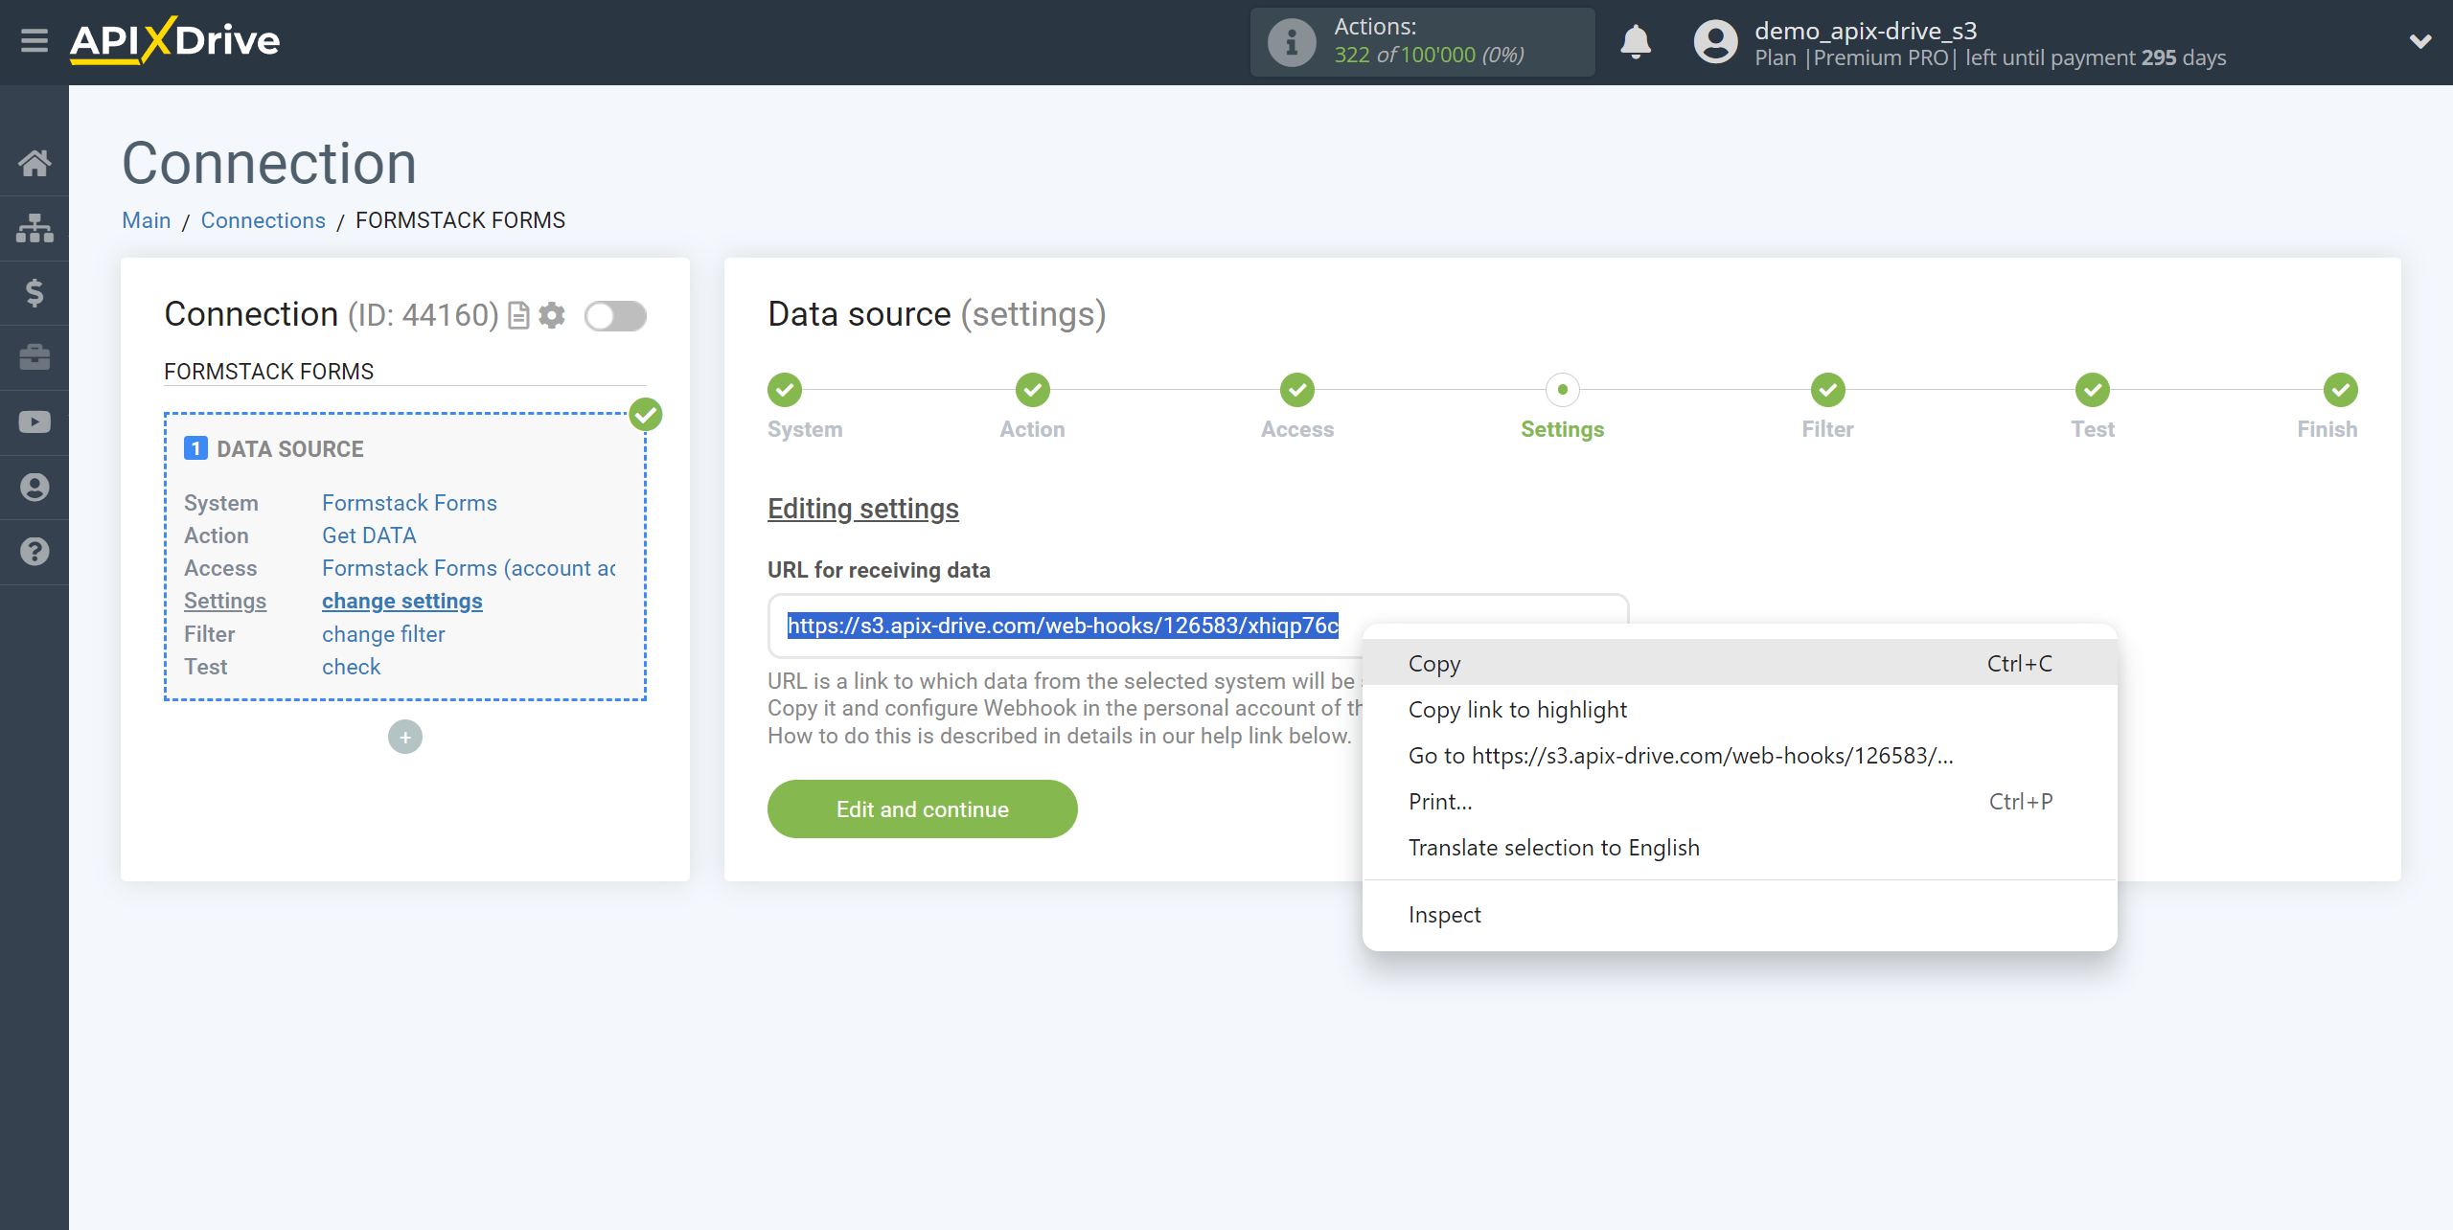This screenshot has height=1230, width=2453.
Task: Select Copy from the context menu
Action: point(1432,662)
